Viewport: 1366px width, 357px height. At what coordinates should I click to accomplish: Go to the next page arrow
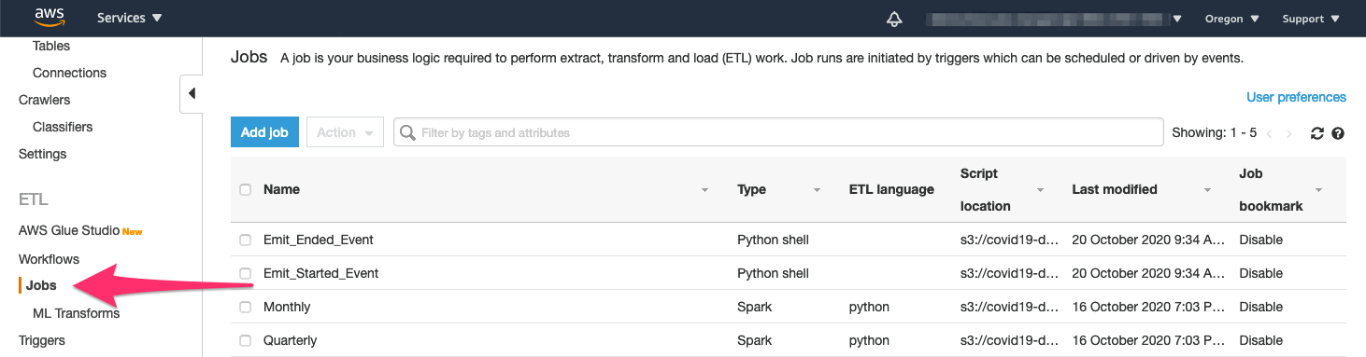click(1290, 133)
